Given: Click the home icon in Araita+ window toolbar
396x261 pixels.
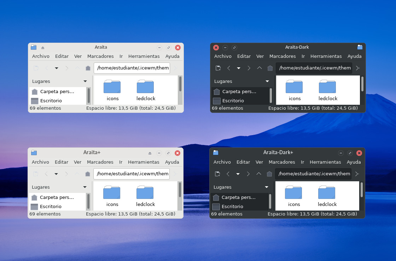Looking at the screenshot, I should pyautogui.click(x=88, y=174).
